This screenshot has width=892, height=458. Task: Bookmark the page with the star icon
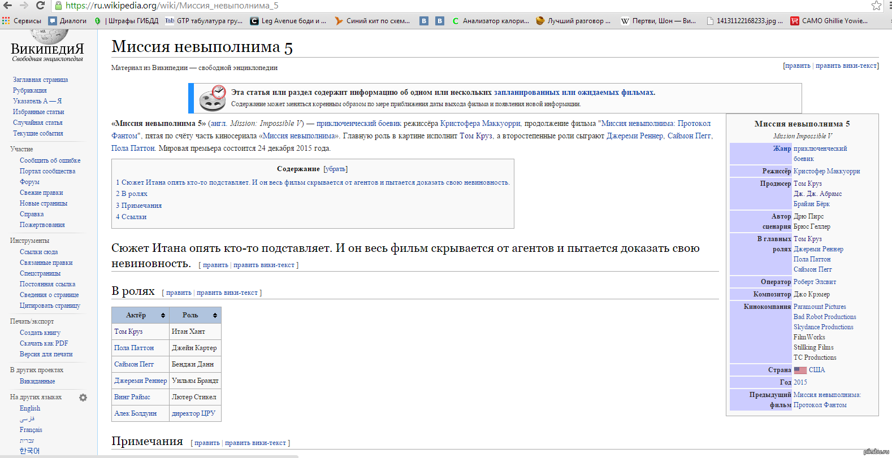(x=877, y=5)
